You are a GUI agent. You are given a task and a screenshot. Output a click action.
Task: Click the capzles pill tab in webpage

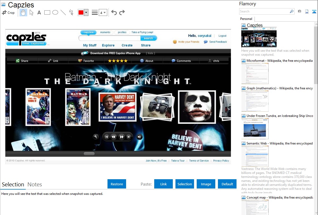tap(88, 32)
